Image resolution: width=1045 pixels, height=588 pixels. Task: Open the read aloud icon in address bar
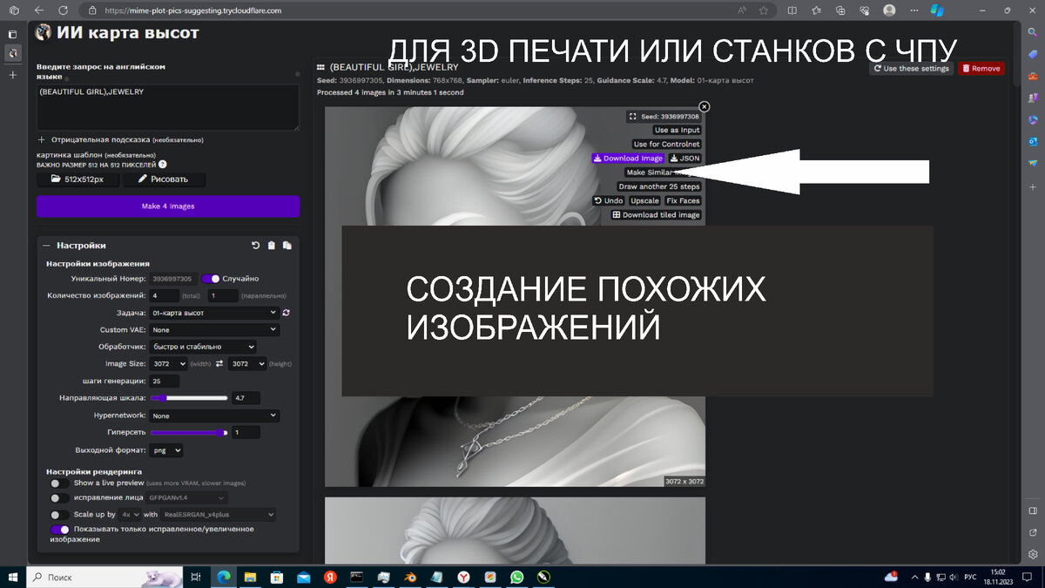742,10
